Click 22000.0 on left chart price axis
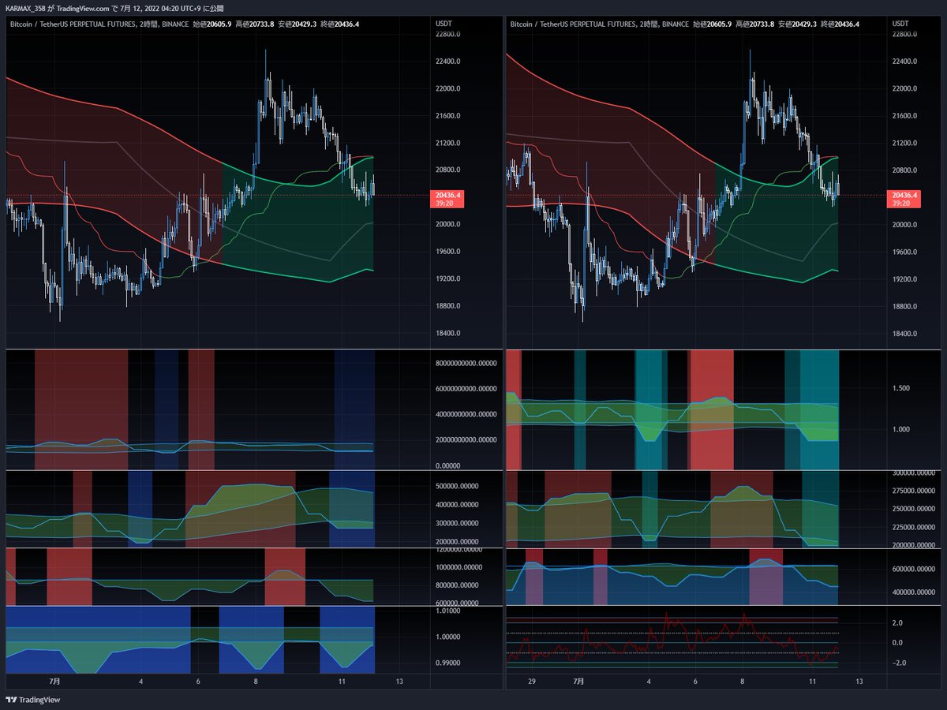Image resolution: width=947 pixels, height=710 pixels. click(x=448, y=89)
